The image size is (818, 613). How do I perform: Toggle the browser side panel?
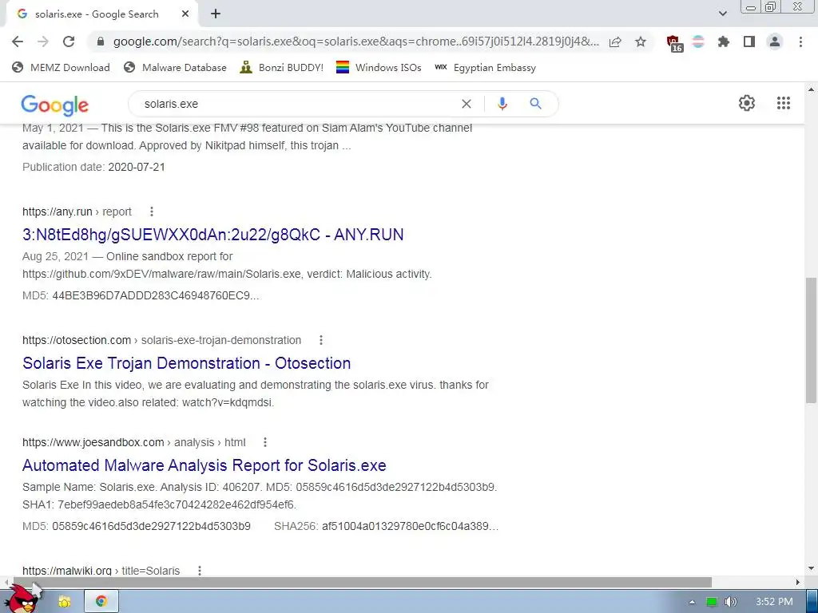click(749, 42)
